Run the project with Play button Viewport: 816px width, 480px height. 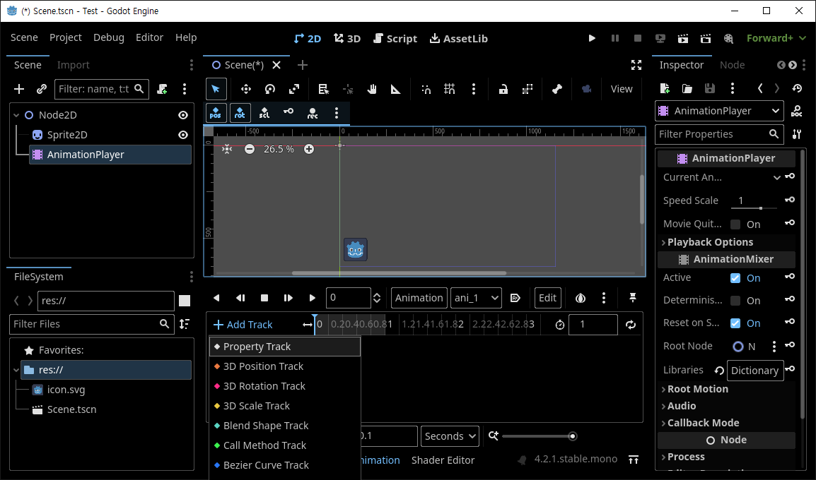pyautogui.click(x=592, y=38)
